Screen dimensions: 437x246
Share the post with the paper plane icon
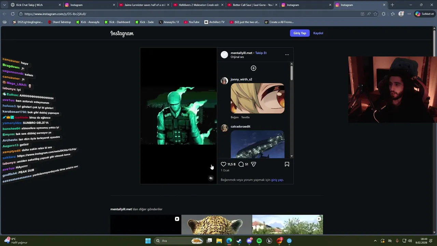click(254, 164)
